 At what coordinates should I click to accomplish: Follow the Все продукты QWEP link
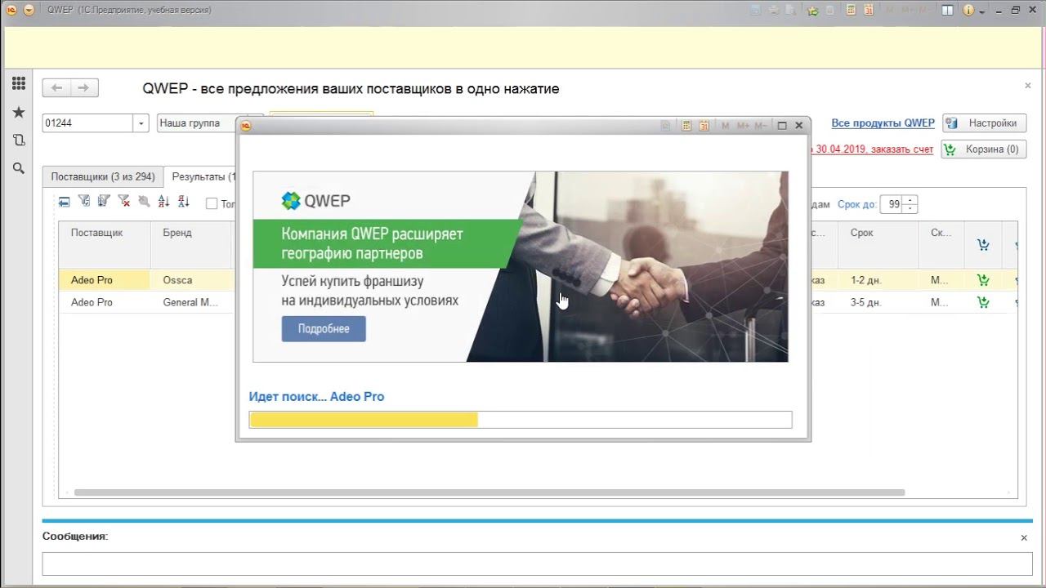coord(883,123)
